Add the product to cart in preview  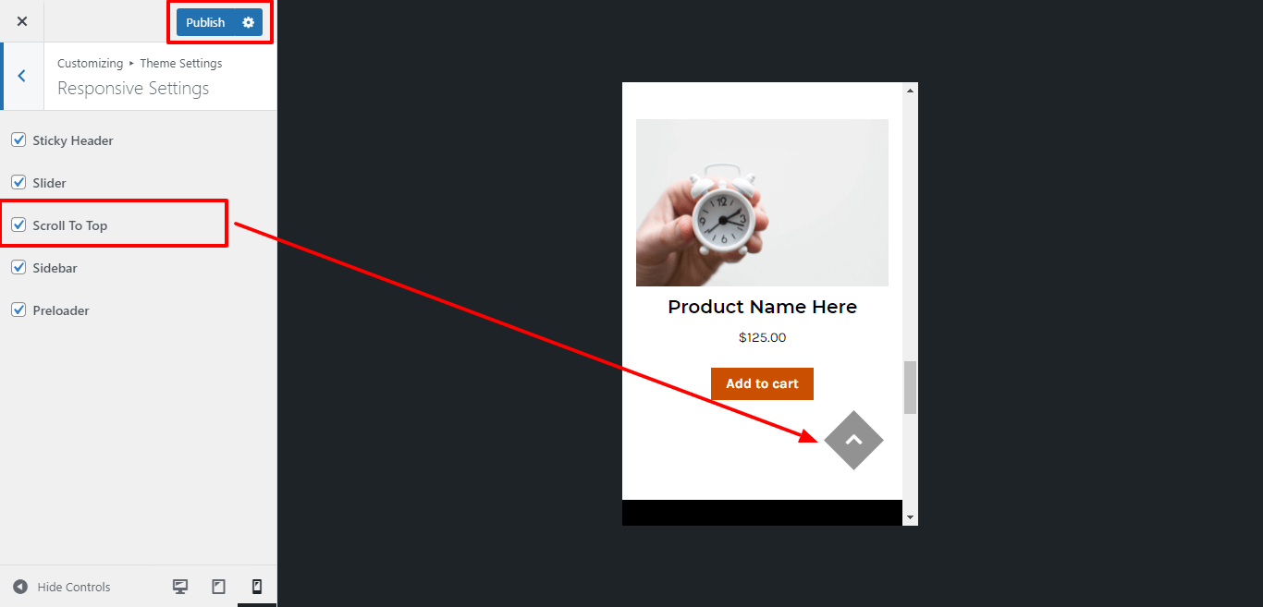click(762, 383)
